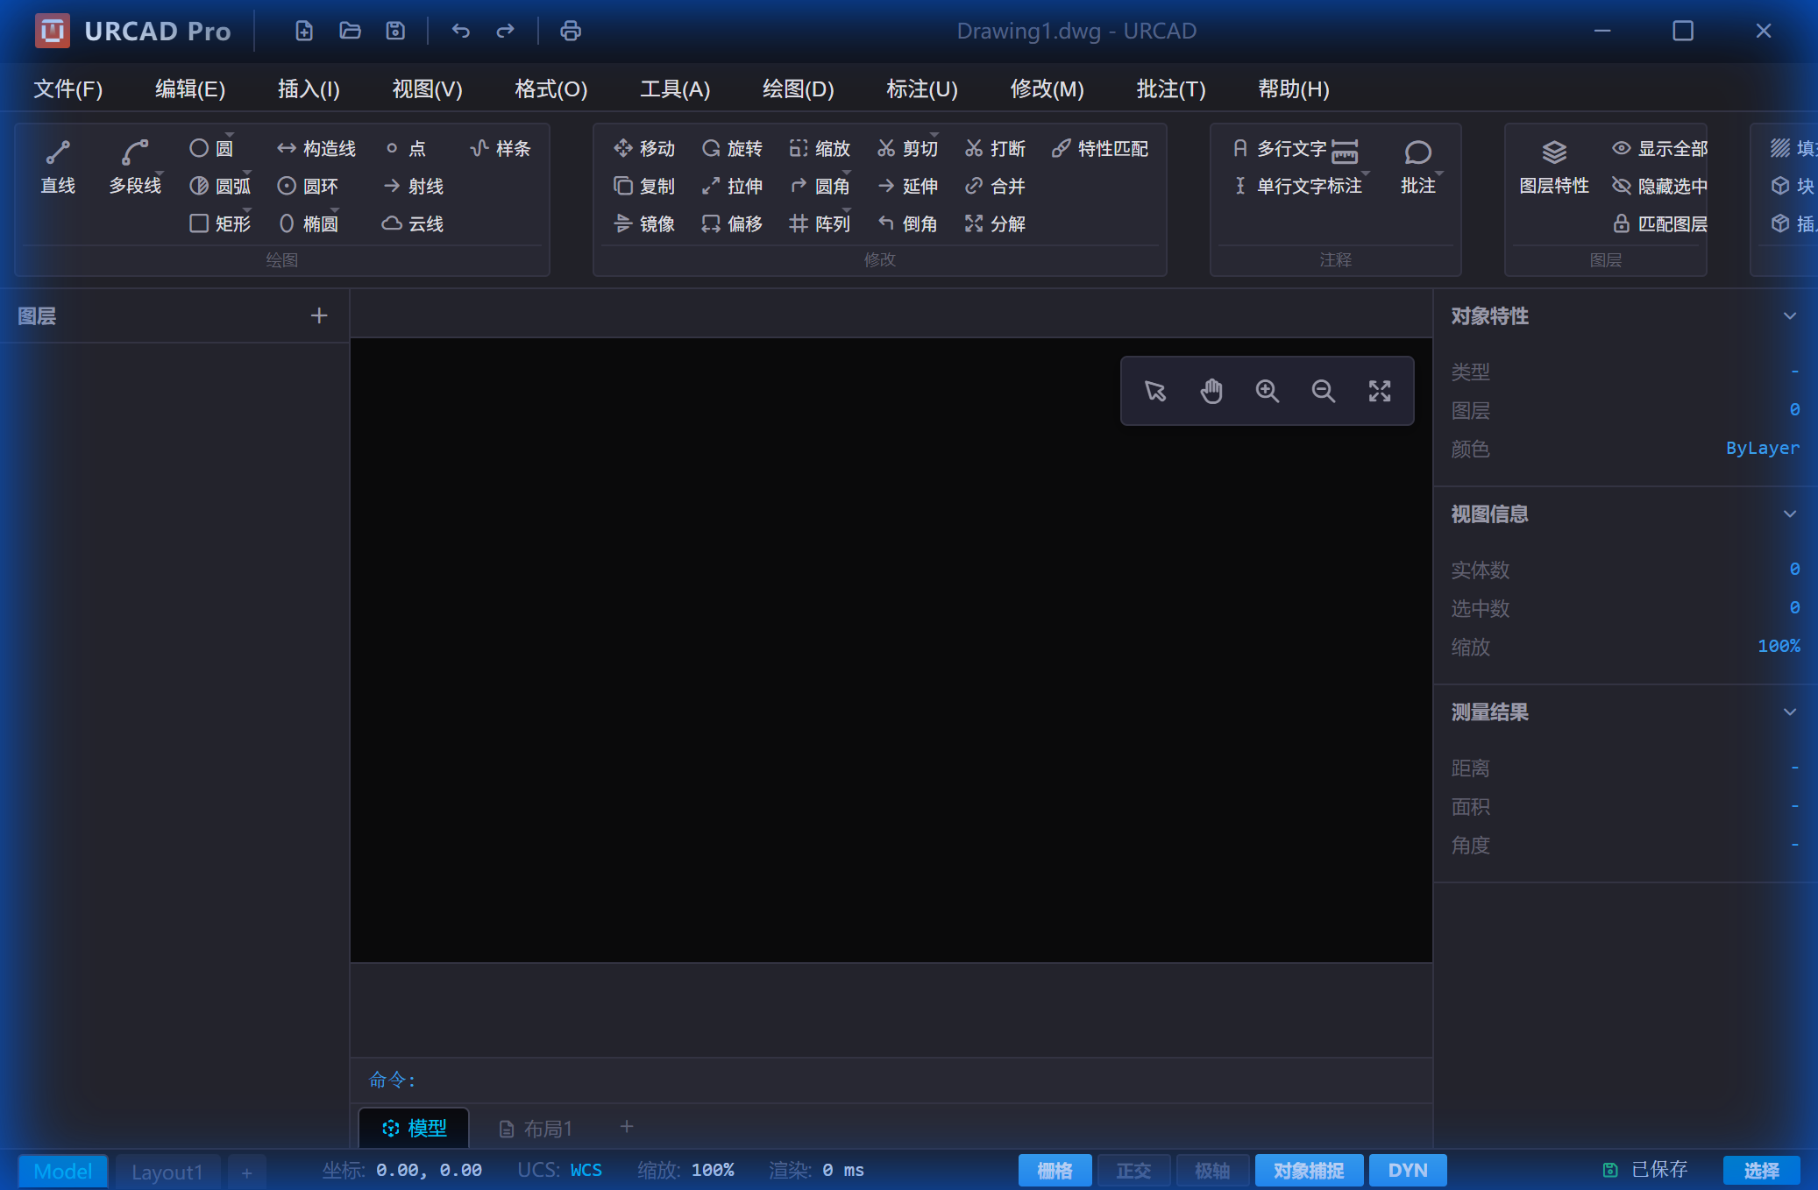The width and height of the screenshot is (1818, 1190).
Task: Collapse the Object Properties (对象特性) panel
Action: click(x=1790, y=316)
